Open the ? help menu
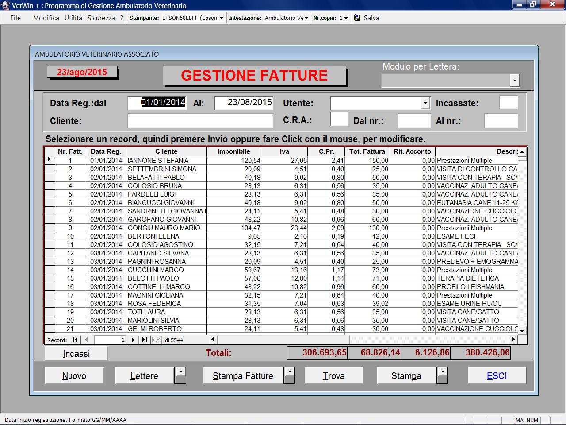This screenshot has width=566, height=425. click(122, 18)
